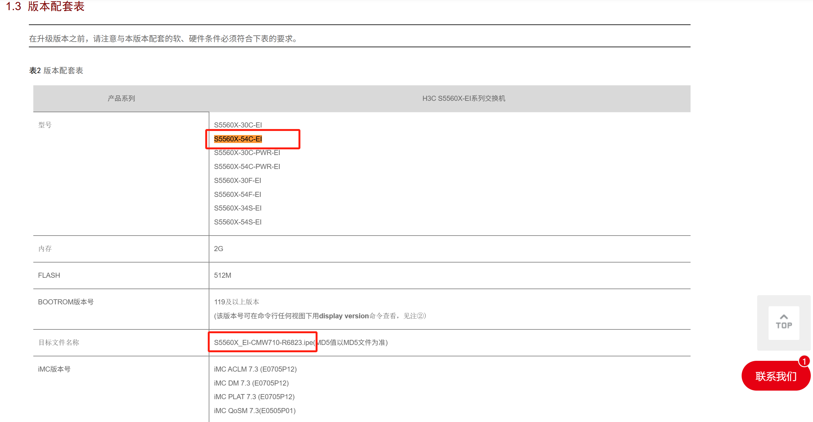The height and width of the screenshot is (422, 813).
Task: Click the H3C S5560X-EI系列交换机 column header
Action: (463, 99)
